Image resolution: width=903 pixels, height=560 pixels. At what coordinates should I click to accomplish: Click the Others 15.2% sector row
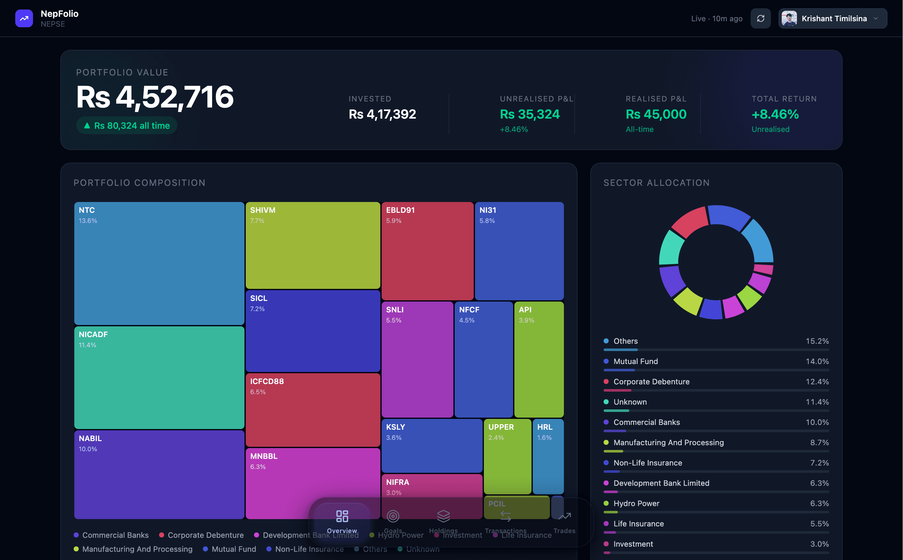click(x=716, y=343)
